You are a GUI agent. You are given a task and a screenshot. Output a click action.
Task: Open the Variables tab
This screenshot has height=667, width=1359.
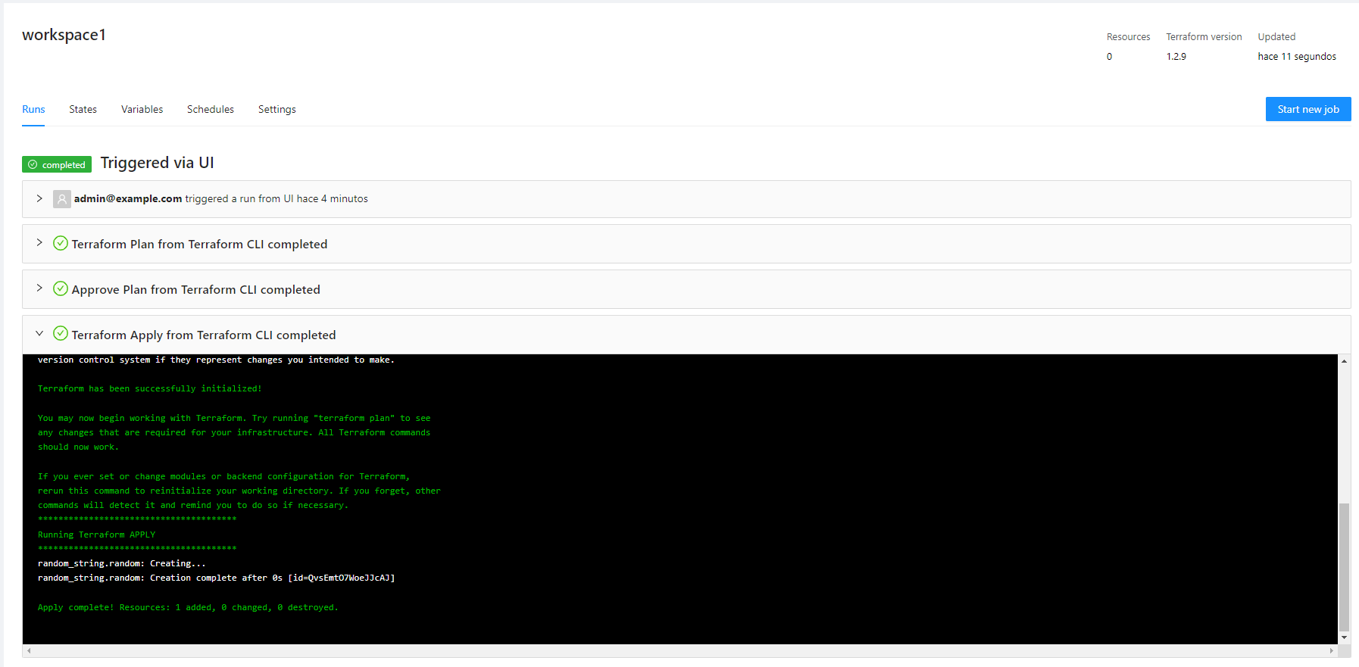click(142, 110)
